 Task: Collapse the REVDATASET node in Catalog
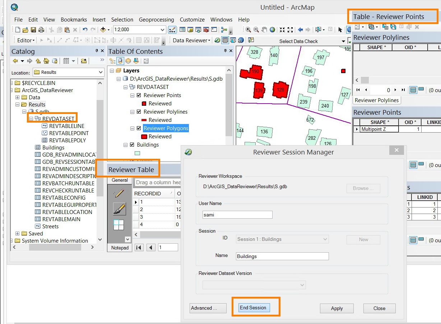pyautogui.click(x=31, y=119)
